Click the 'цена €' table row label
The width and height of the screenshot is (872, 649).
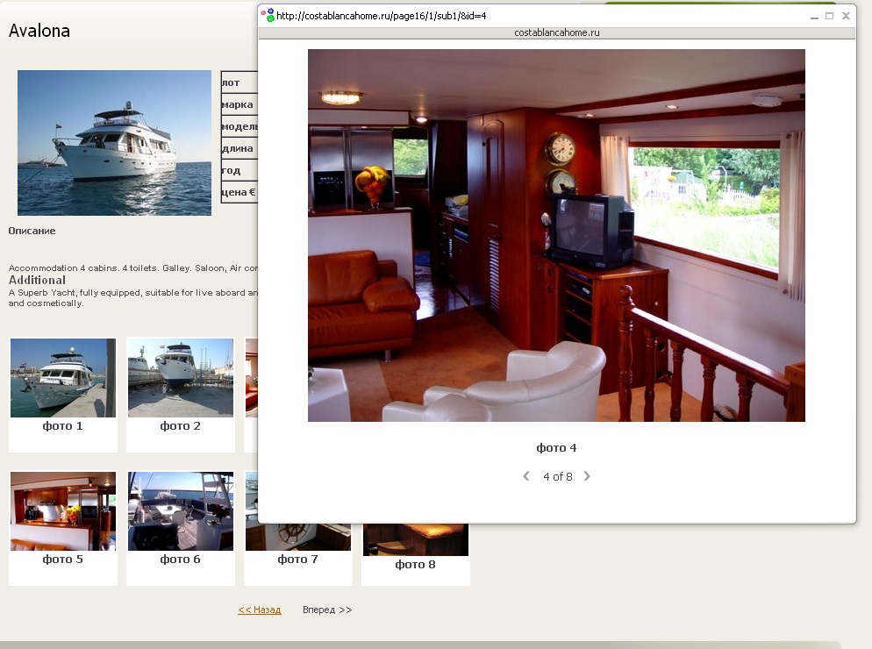[x=238, y=192]
